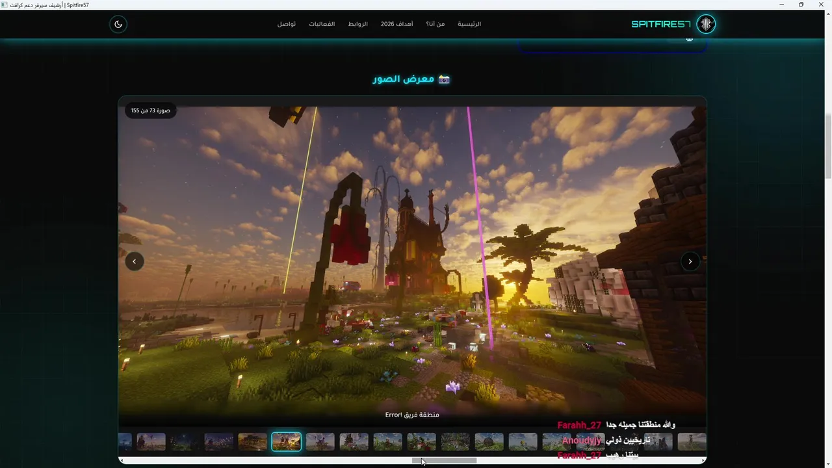Go to the previous gallery image arrow
Screen dimensions: 832x468
(135, 261)
